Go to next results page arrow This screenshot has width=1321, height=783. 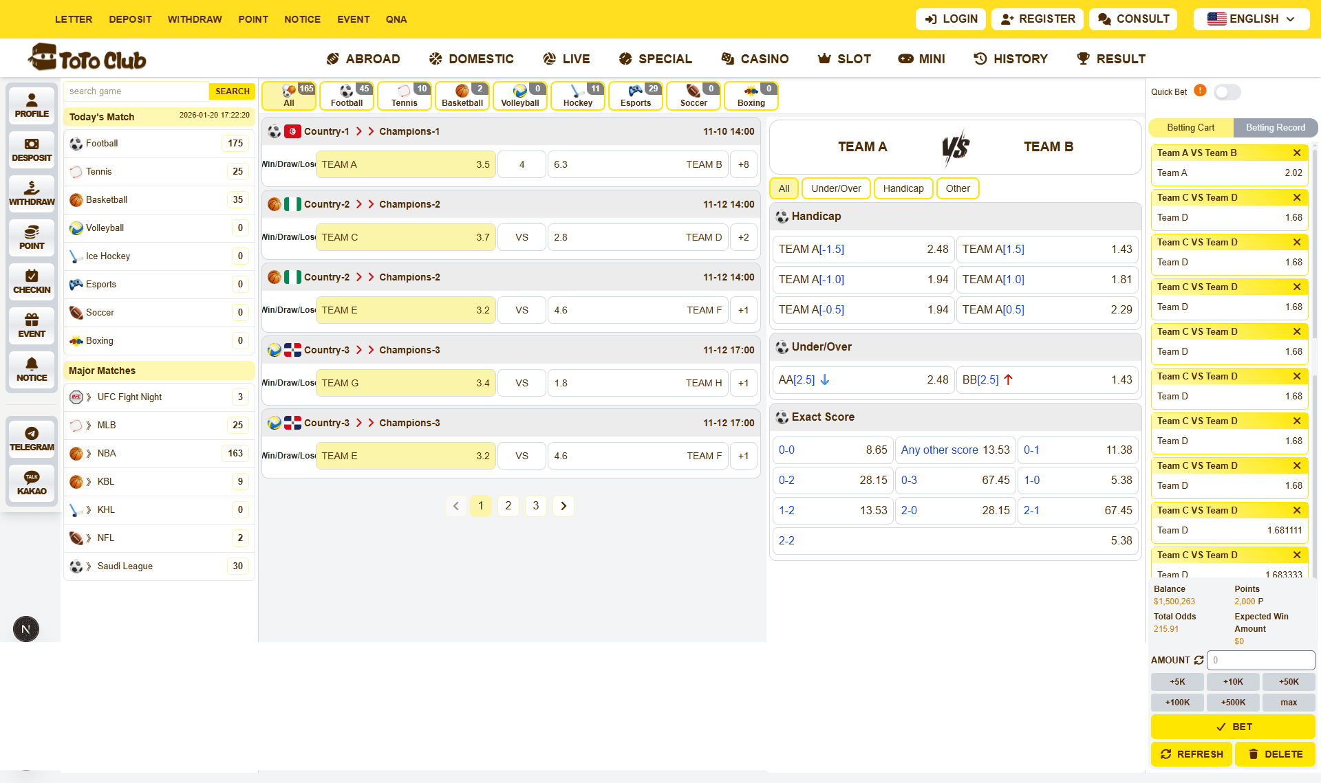pyautogui.click(x=563, y=506)
